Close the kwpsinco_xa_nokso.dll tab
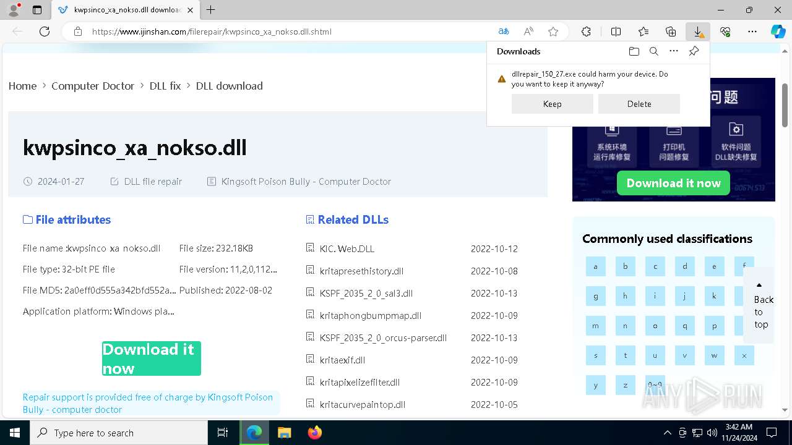The width and height of the screenshot is (792, 445). [191, 10]
